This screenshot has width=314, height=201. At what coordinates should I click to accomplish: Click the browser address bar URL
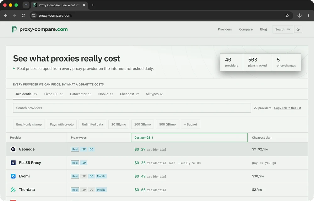tap(55, 15)
